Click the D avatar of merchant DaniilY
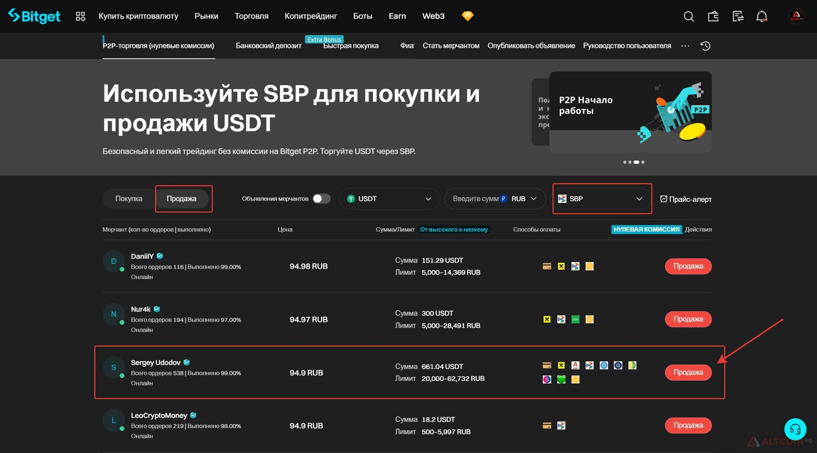Screen dimensions: 817x453 click(x=114, y=261)
